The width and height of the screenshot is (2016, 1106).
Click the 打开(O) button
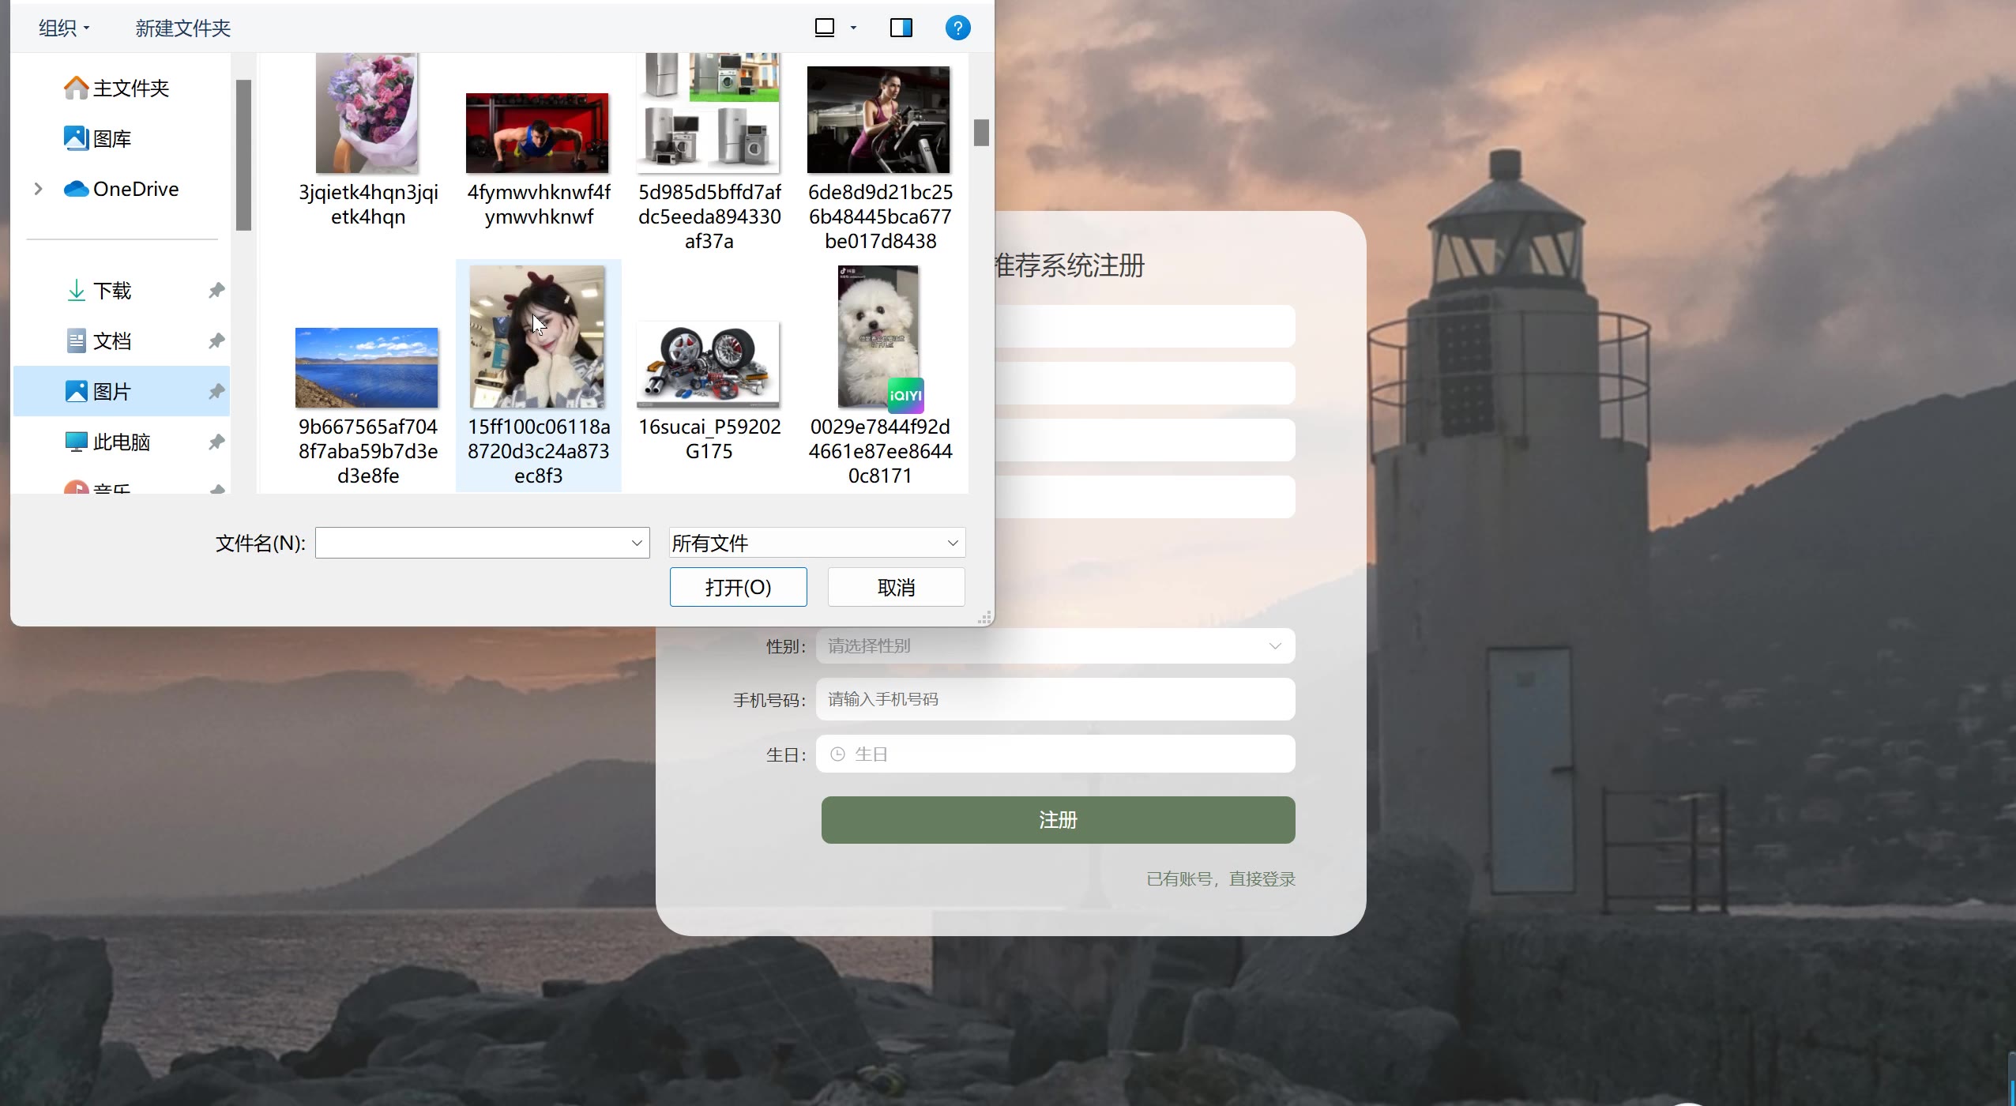click(x=738, y=587)
